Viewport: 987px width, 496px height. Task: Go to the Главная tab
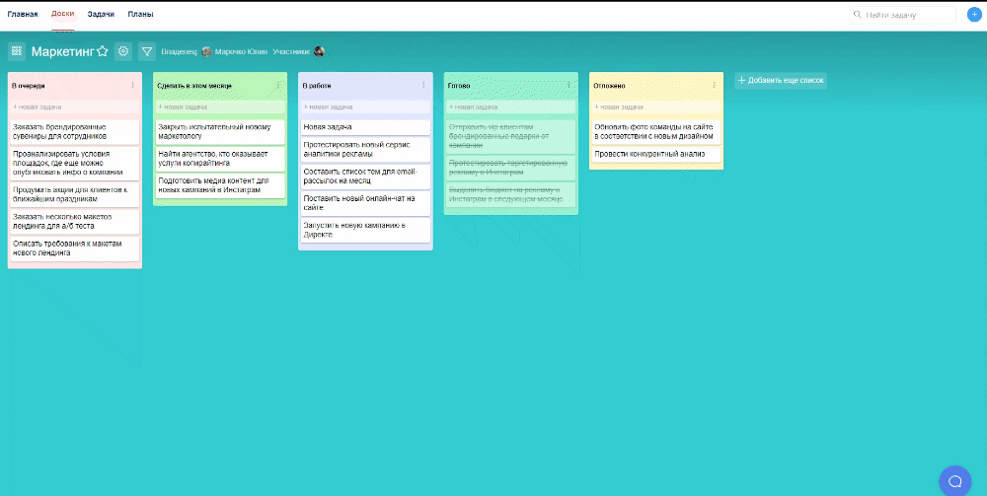[x=23, y=15]
